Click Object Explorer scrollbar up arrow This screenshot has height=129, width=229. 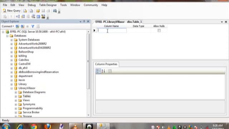(x=88, y=32)
